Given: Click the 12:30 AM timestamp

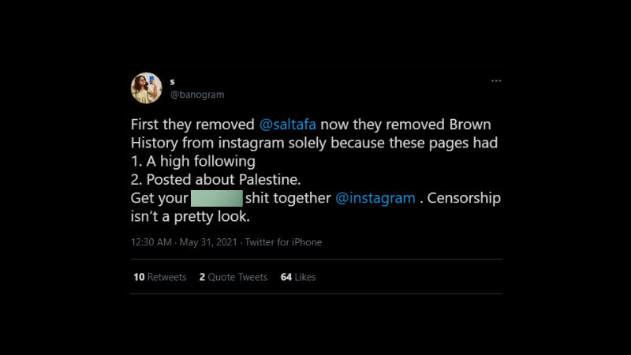Looking at the screenshot, I should [x=151, y=242].
